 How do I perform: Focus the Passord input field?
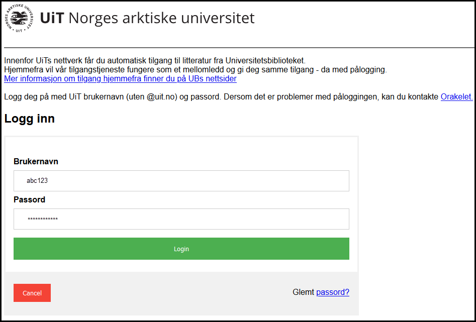point(181,219)
